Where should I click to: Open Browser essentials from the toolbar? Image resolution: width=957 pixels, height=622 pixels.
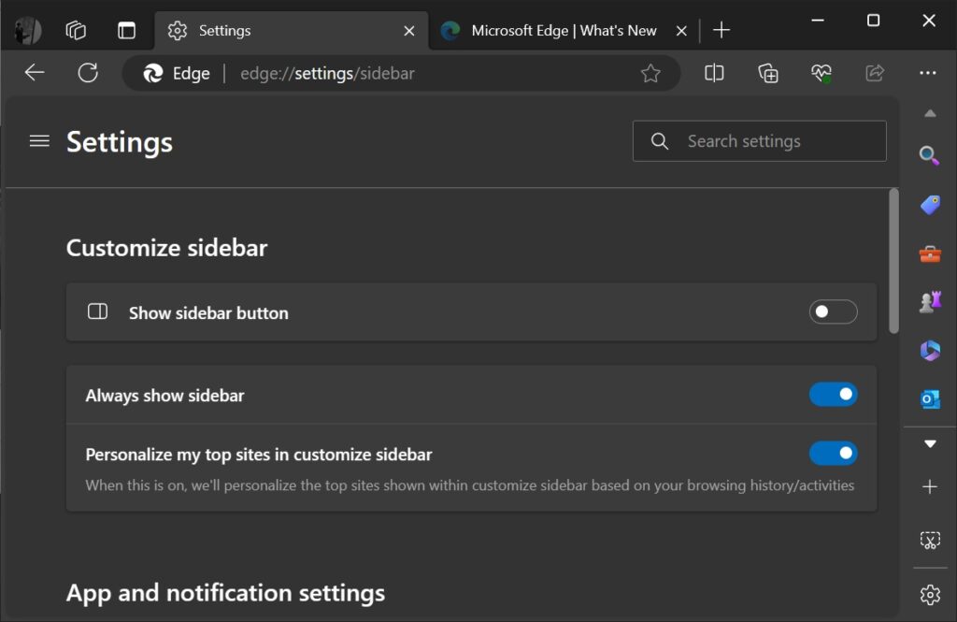[821, 73]
